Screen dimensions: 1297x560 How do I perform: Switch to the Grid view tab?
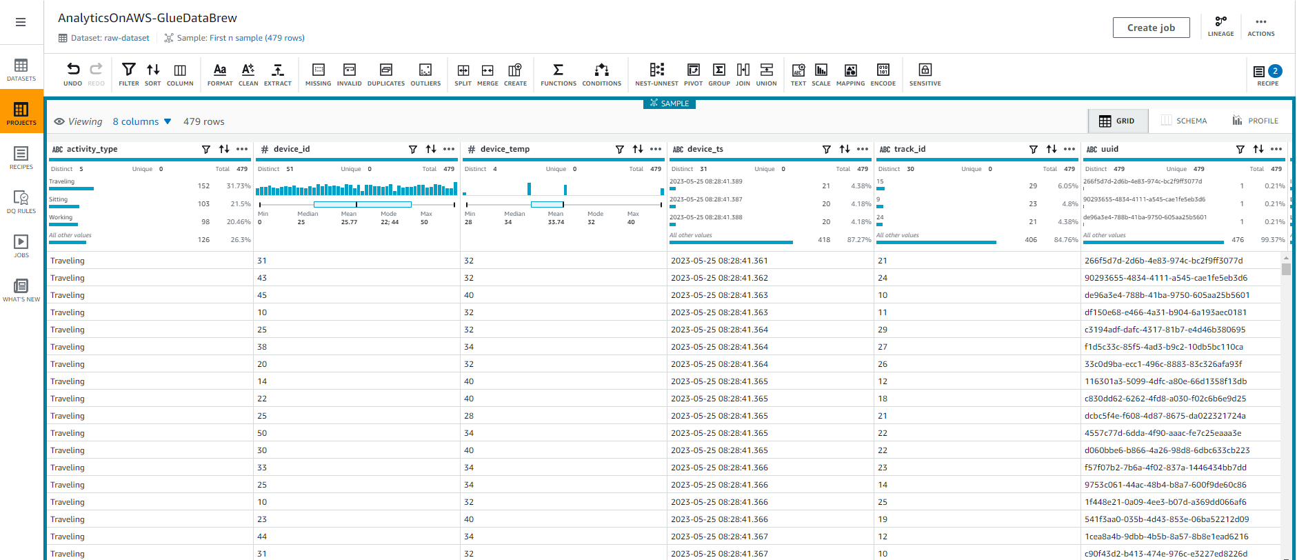[1118, 121]
